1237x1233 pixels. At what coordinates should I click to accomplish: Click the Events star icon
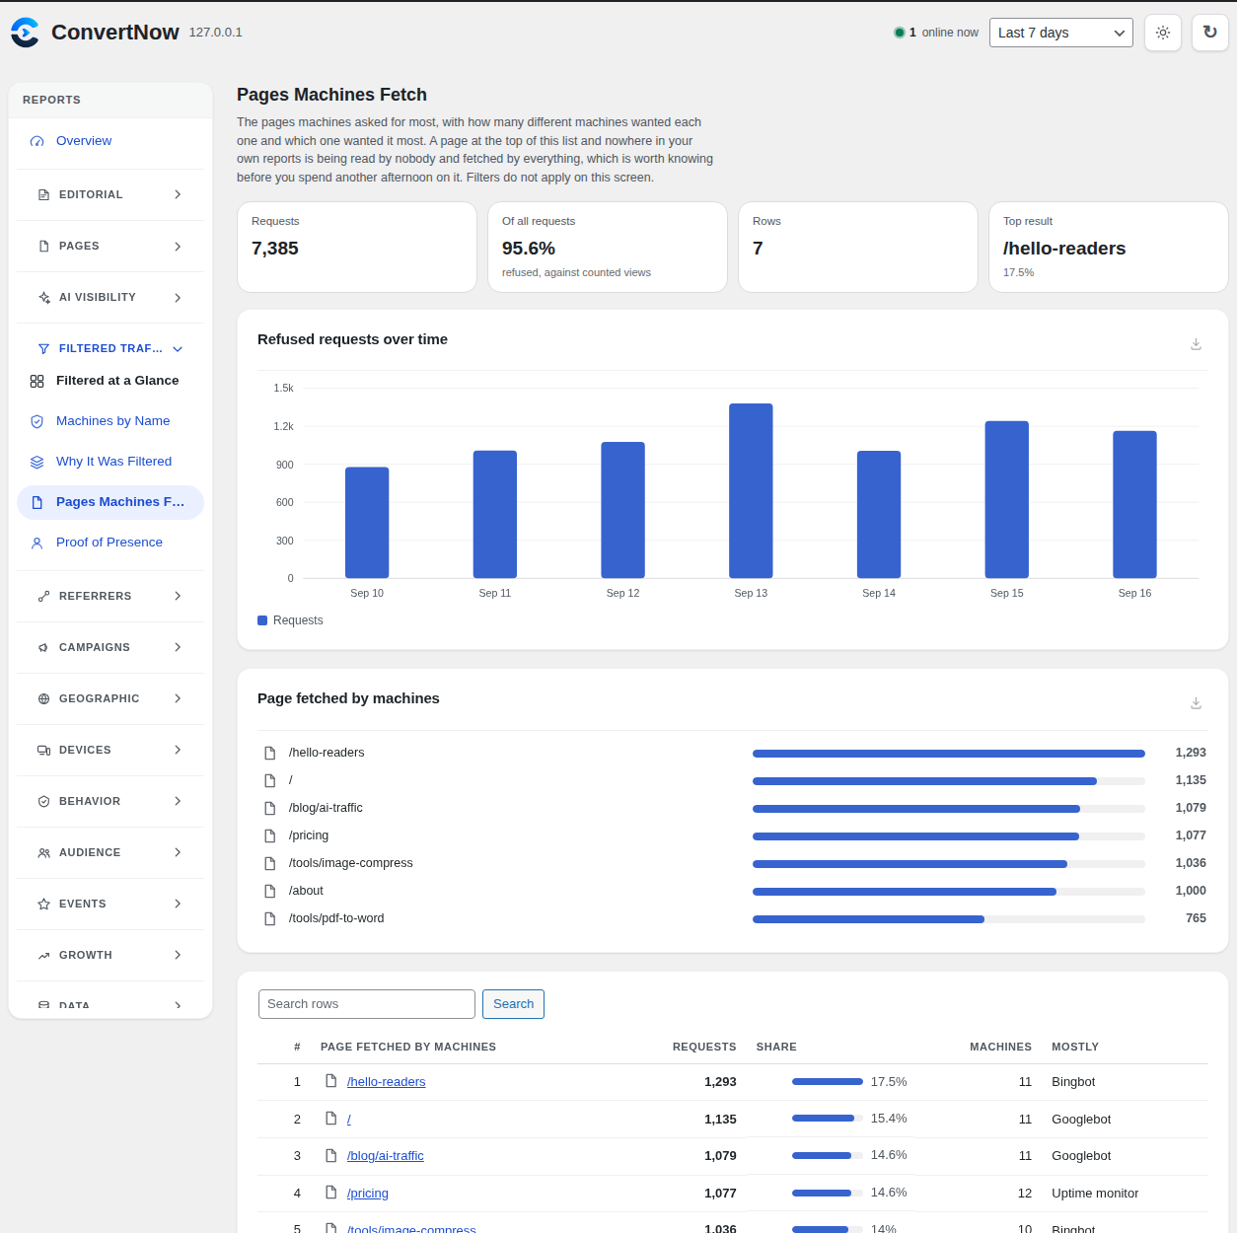(x=43, y=905)
